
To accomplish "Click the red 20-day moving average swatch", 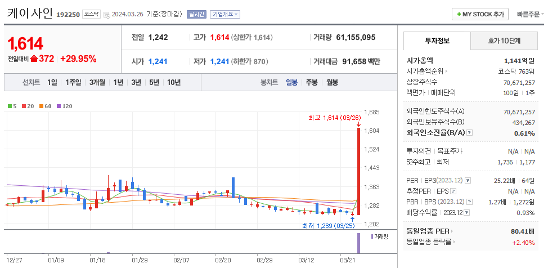I will [x=24, y=106].
